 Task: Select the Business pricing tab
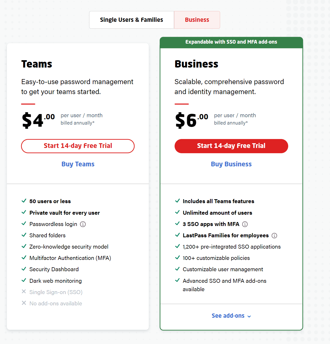point(197,20)
